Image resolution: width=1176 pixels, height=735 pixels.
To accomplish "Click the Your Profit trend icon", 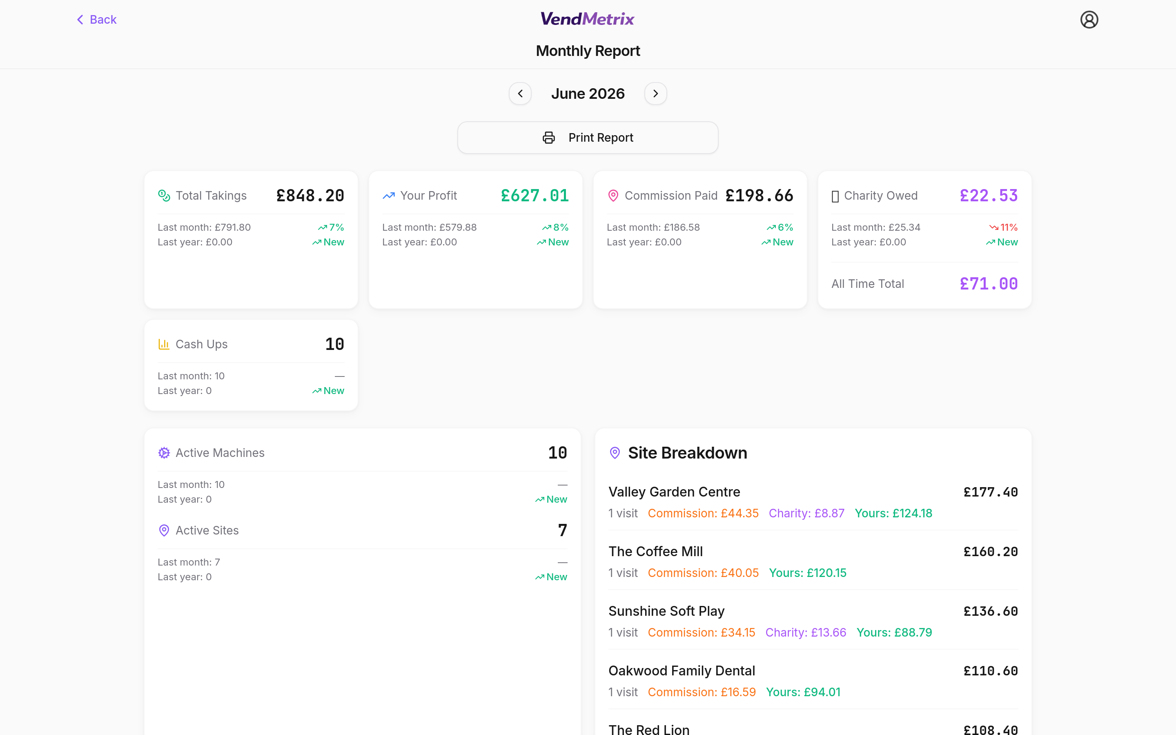I will click(389, 196).
